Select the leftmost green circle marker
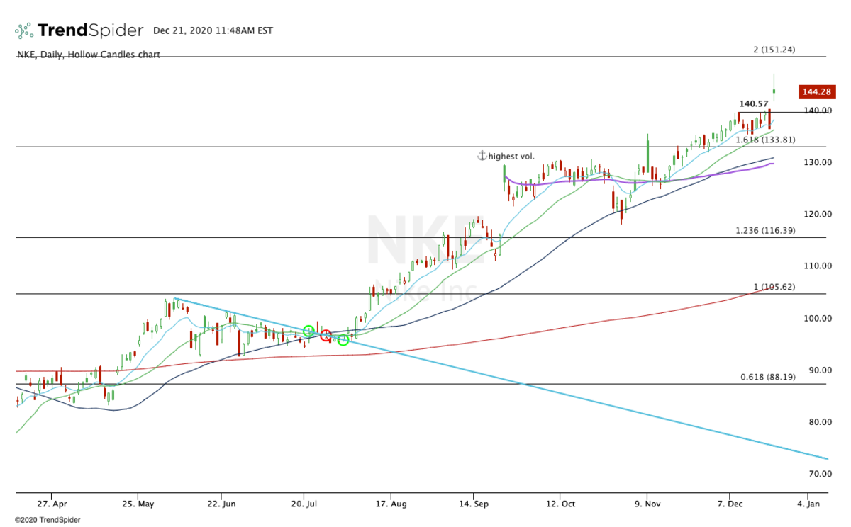The width and height of the screenshot is (851, 527). pyautogui.click(x=308, y=331)
